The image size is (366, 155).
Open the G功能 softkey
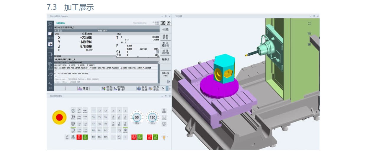[x=166, y=30]
